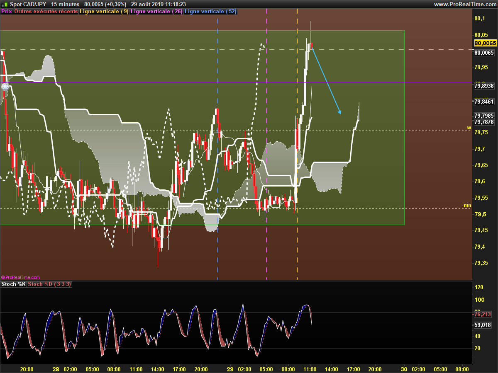Click the candlestick chart icon beside Spot CAD/JPY

[x=5, y=4]
